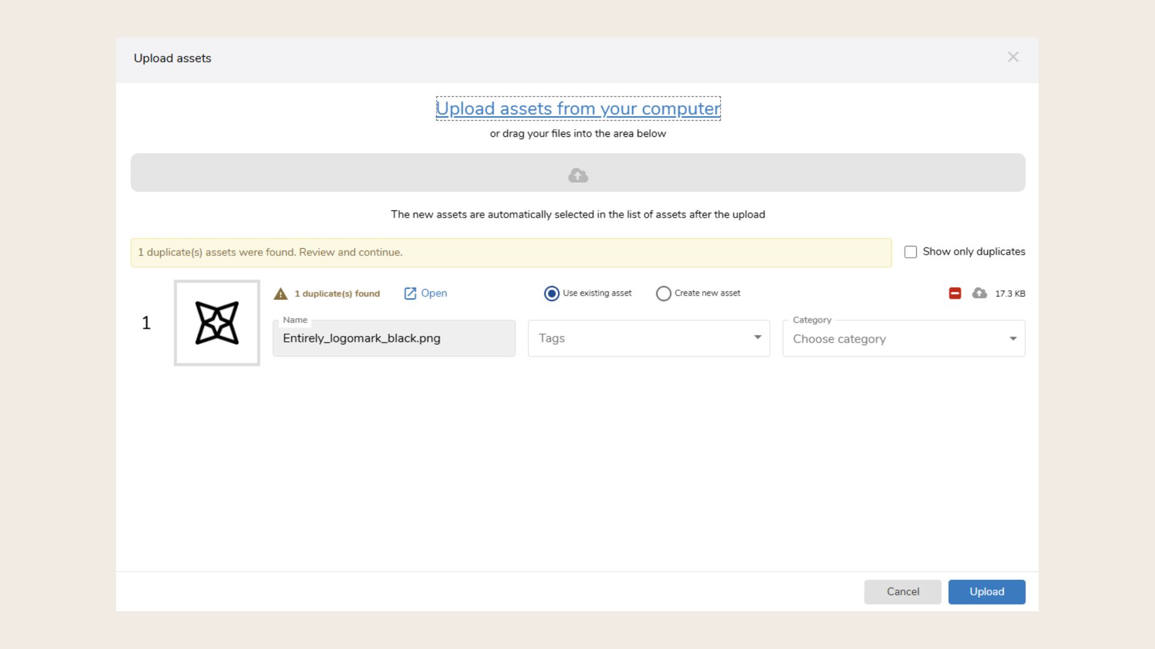
Task: Click the Cancel button
Action: [902, 591]
